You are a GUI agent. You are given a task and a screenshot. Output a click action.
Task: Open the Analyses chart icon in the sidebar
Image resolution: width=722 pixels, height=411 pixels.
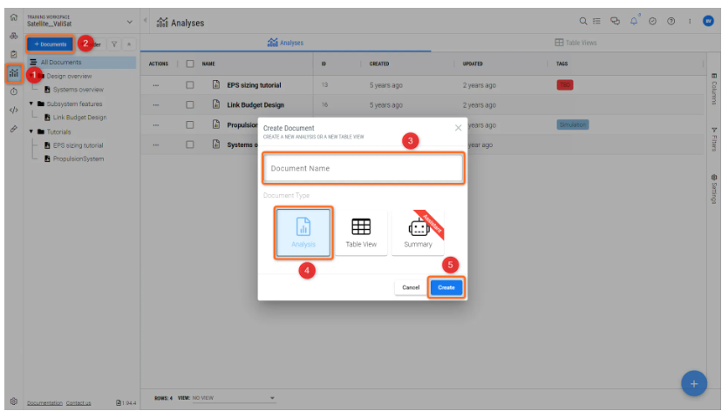coord(14,73)
